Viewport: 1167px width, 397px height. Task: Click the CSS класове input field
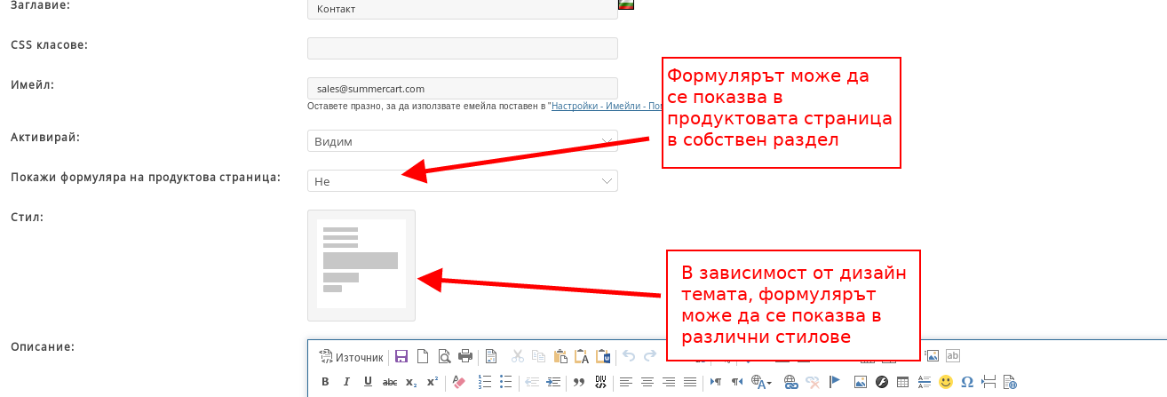click(x=462, y=48)
